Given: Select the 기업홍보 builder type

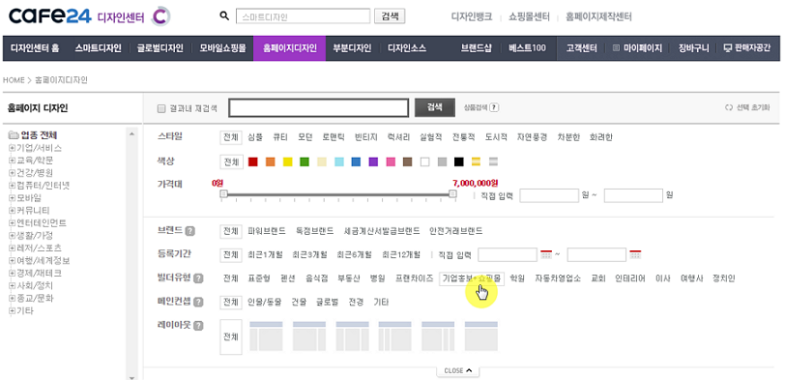Looking at the screenshot, I should 472,278.
